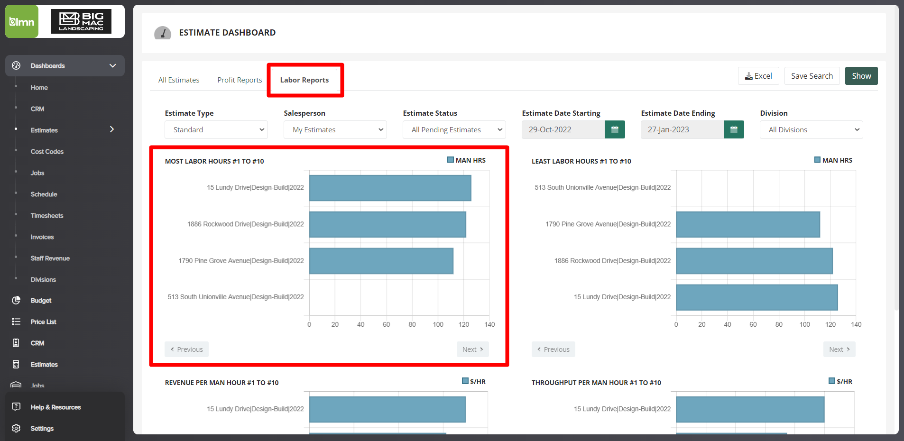
Task: Switch to the All Estimates tab
Action: [x=179, y=80]
